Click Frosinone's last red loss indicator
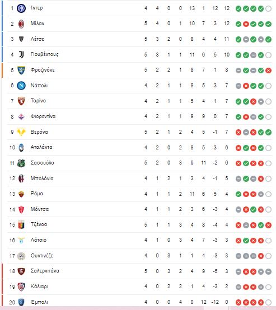Screen dimensions: 276x310 pos(268,71)
